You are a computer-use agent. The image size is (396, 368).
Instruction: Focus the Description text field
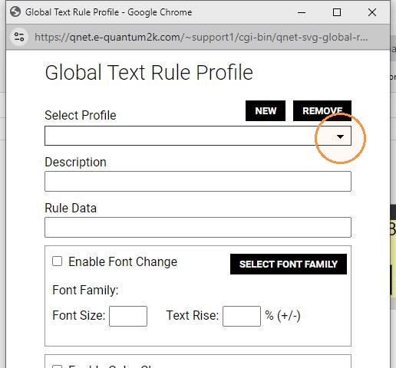198,182
